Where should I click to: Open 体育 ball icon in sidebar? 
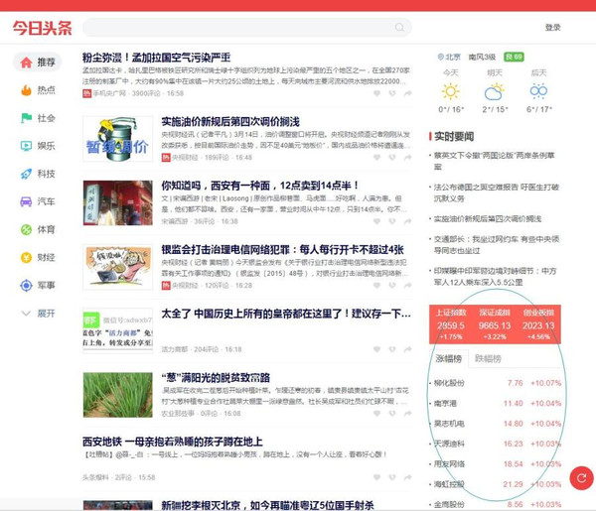[26, 229]
